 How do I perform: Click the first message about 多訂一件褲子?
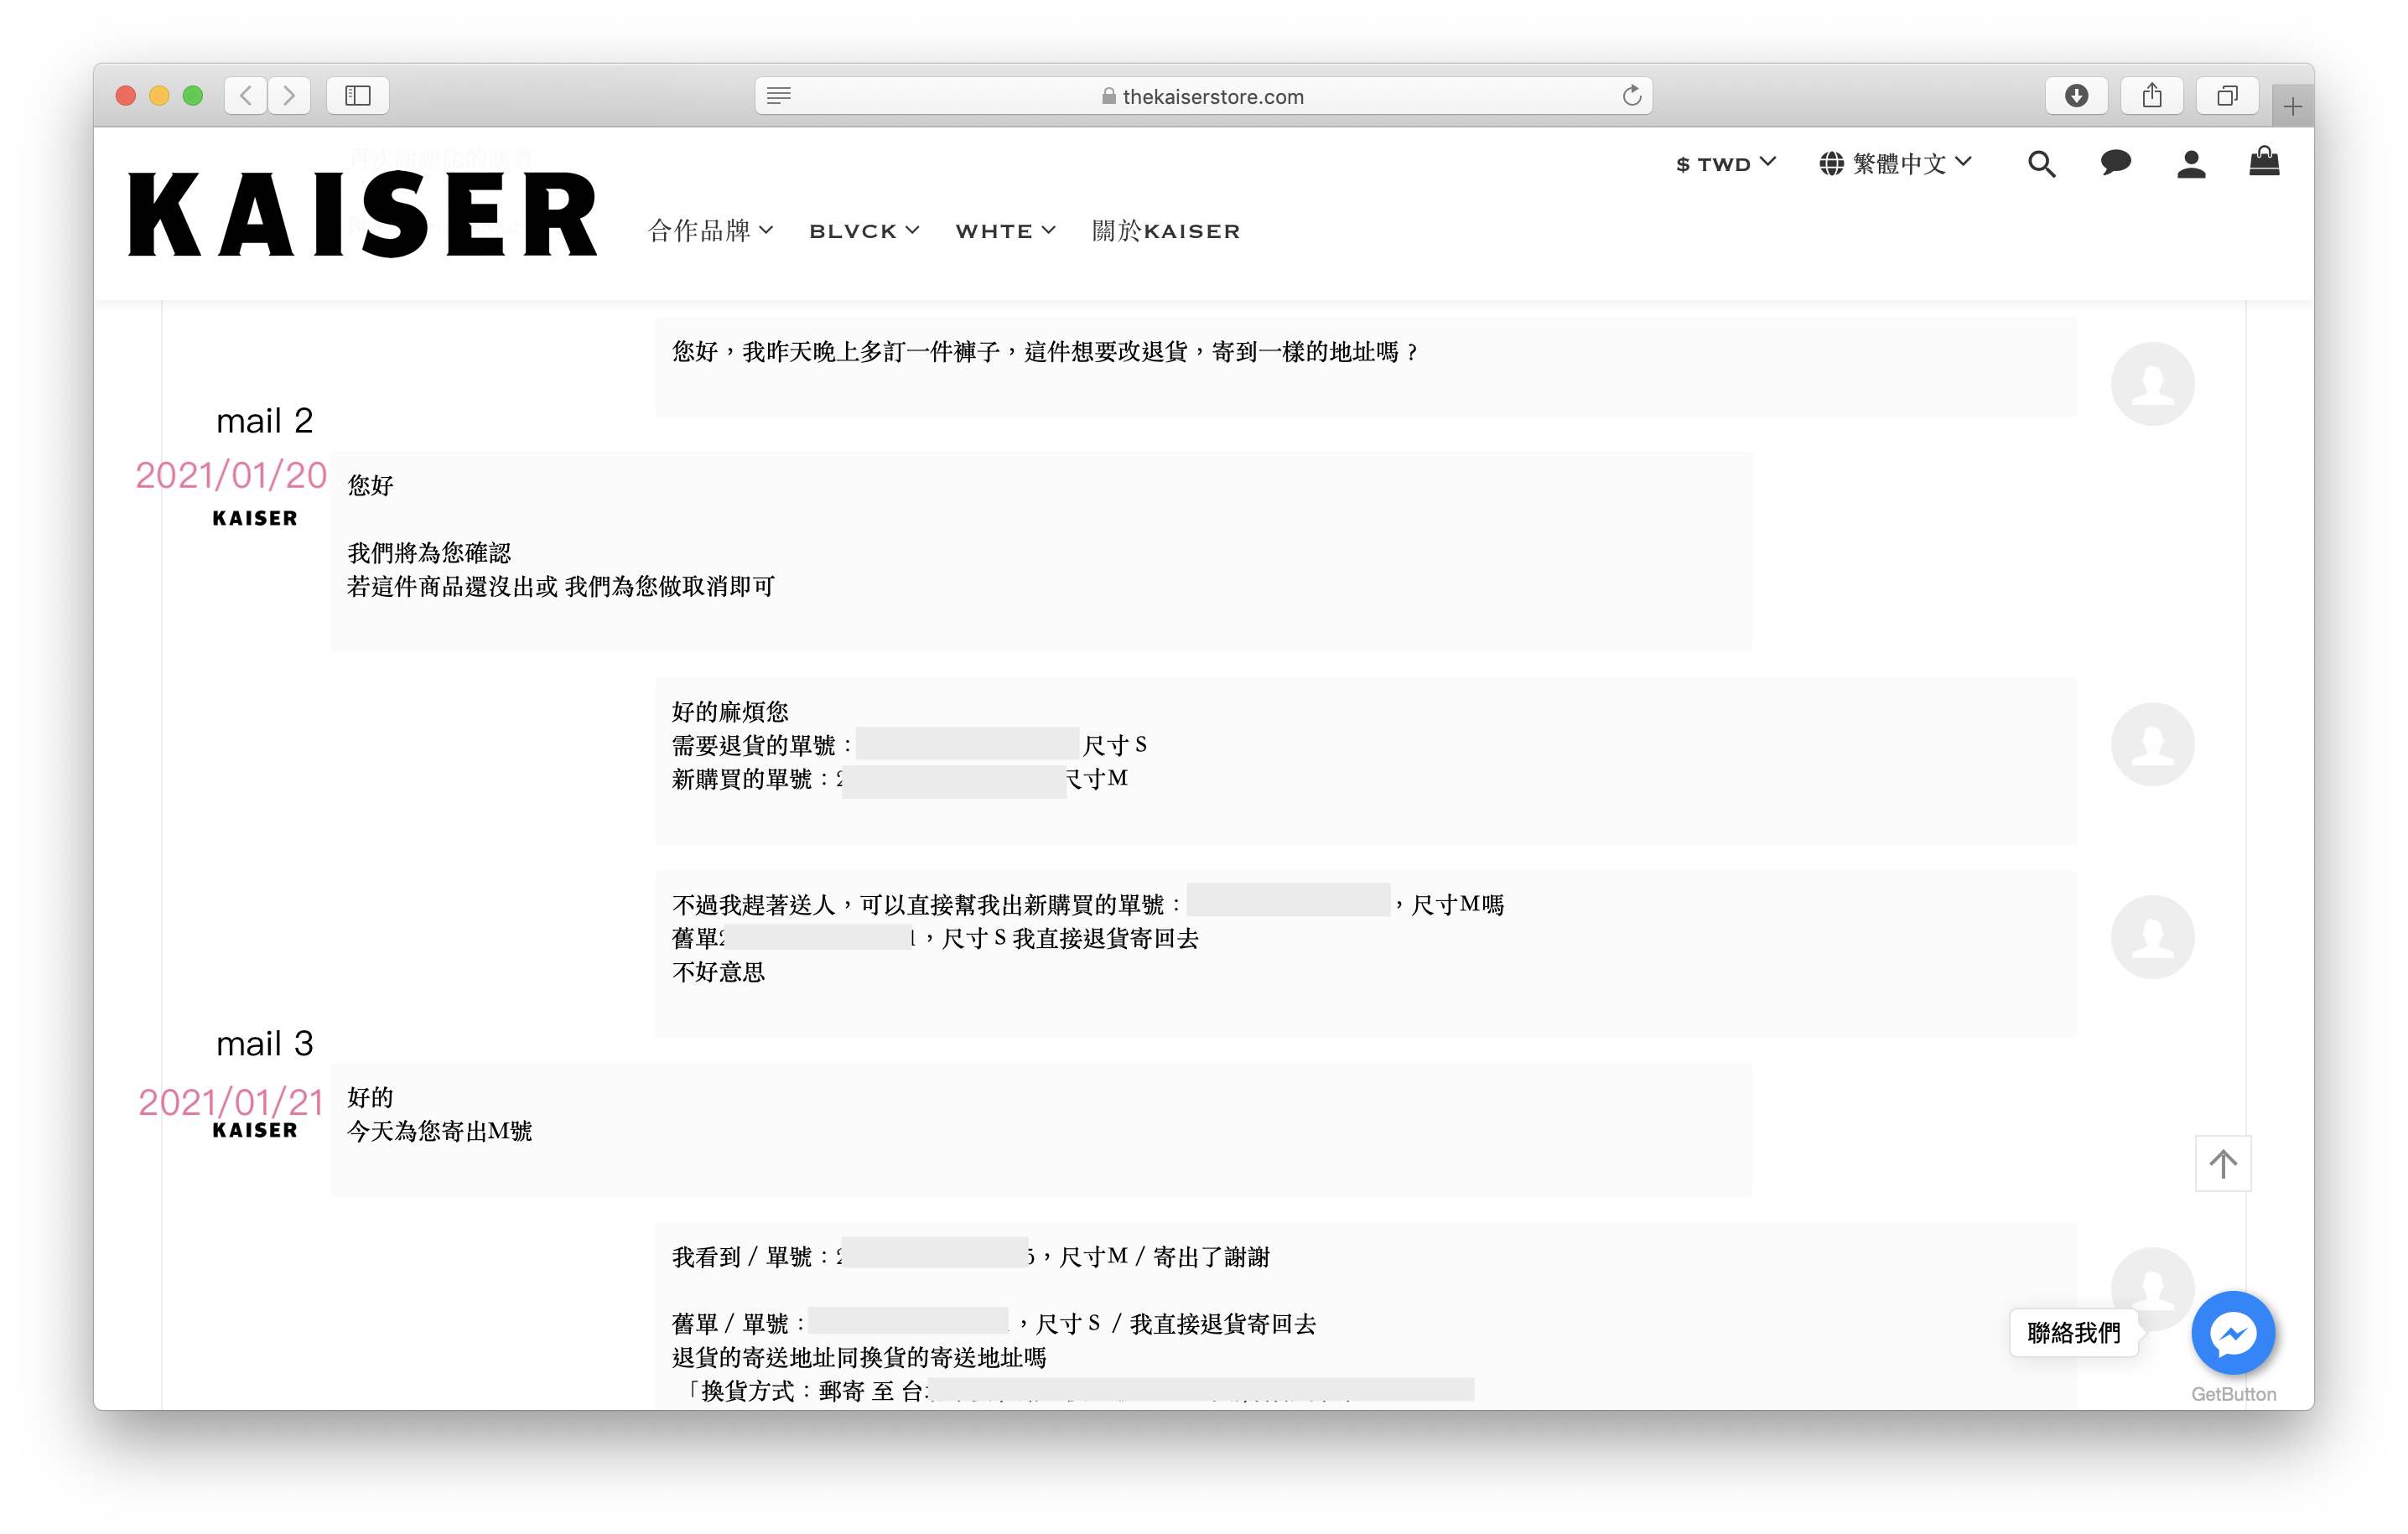1045,351
